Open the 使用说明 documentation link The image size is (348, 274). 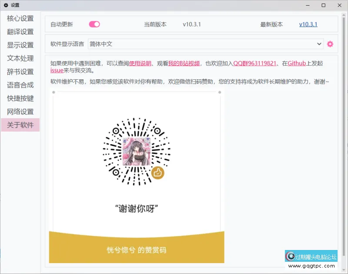pos(140,63)
